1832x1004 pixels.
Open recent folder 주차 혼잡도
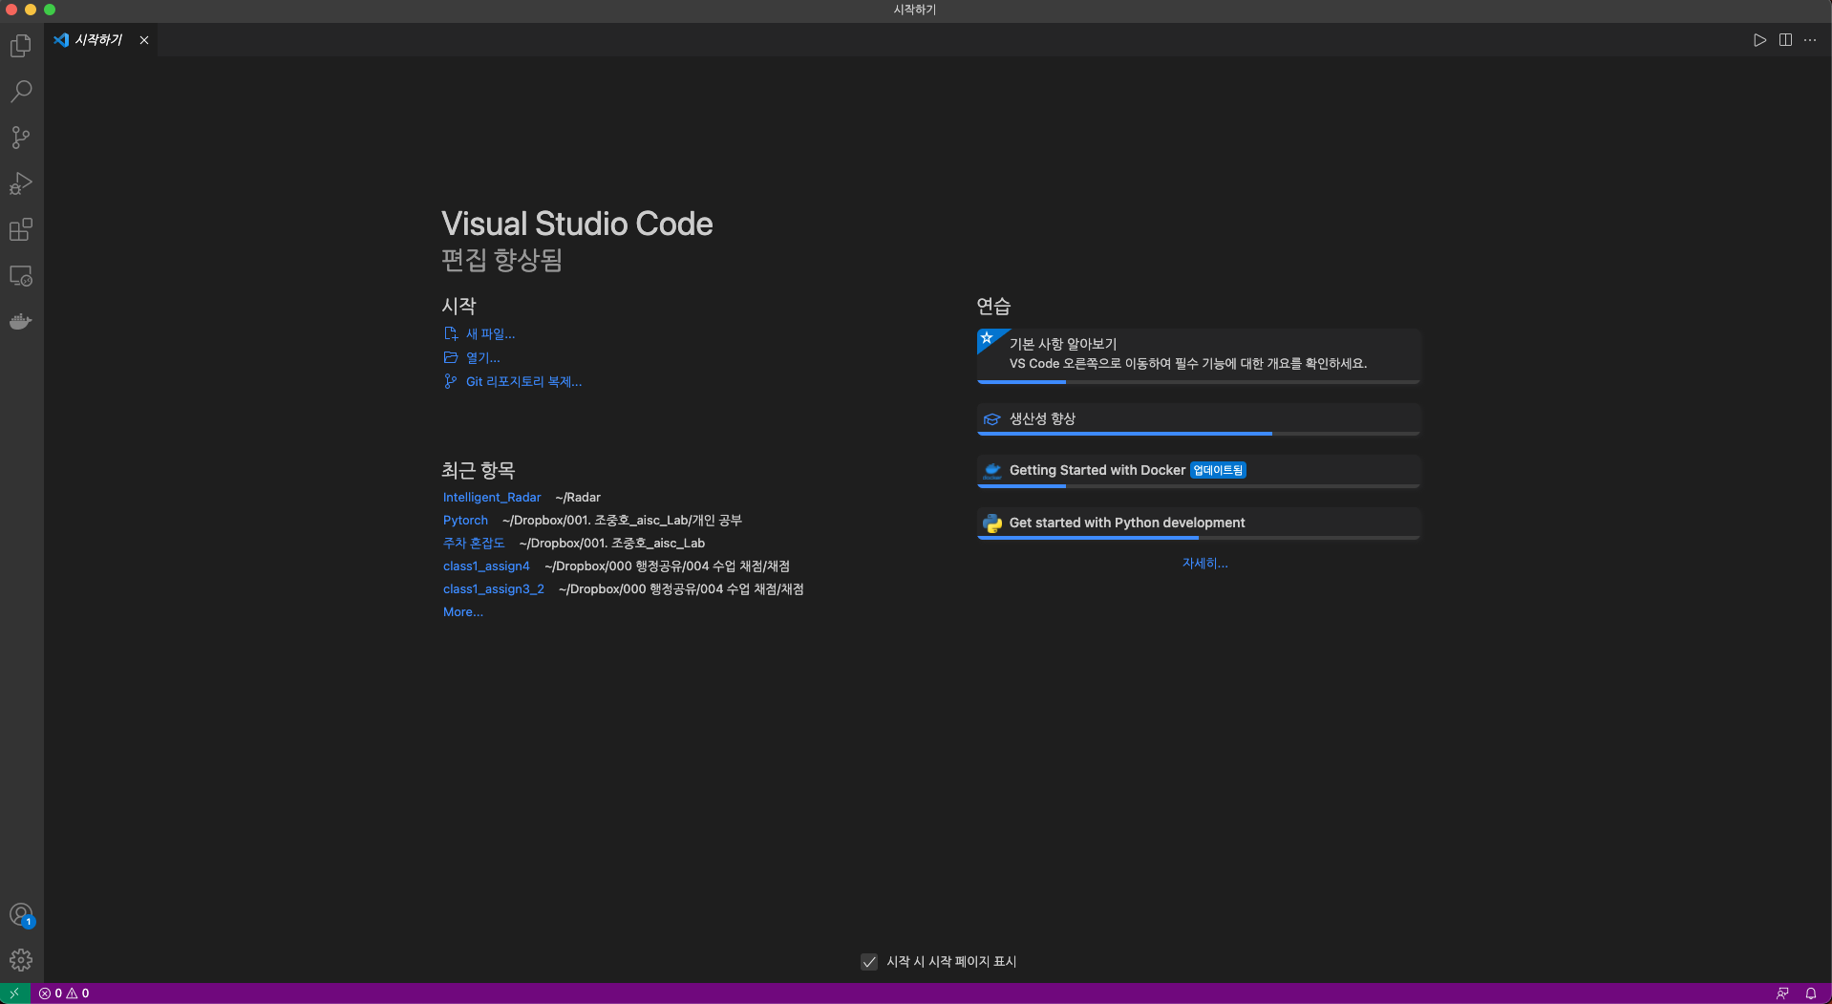tap(474, 544)
